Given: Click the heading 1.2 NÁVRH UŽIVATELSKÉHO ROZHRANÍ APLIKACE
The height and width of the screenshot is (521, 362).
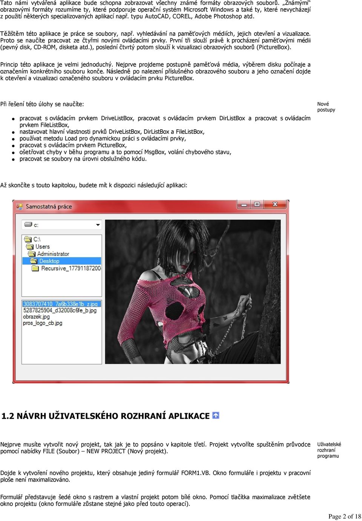Looking at the screenshot, I should 106,416.
